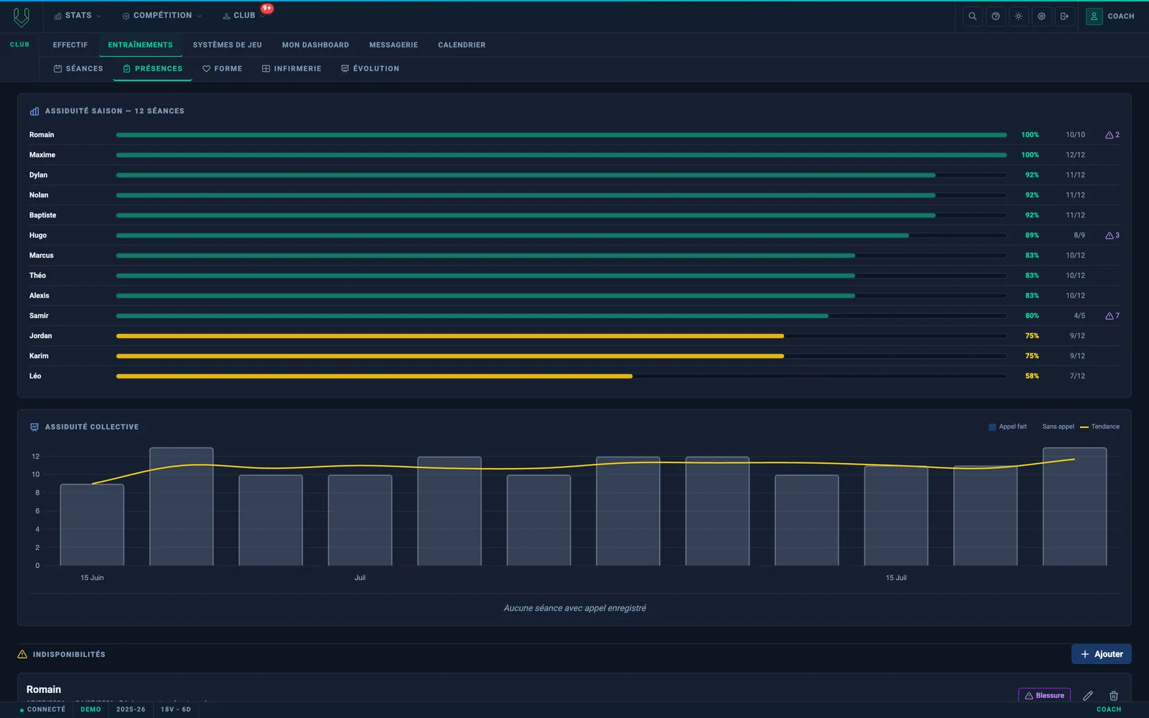Click the Blessure tag on Romain

pos(1044,695)
